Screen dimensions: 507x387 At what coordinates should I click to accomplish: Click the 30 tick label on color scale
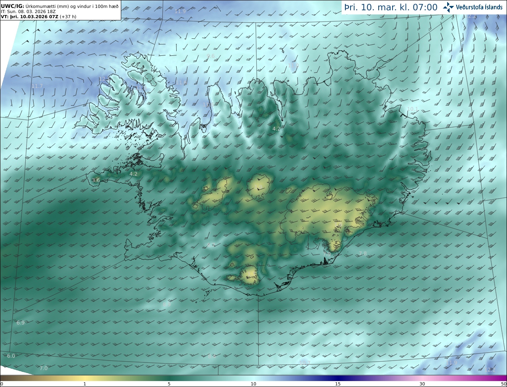coord(422,384)
